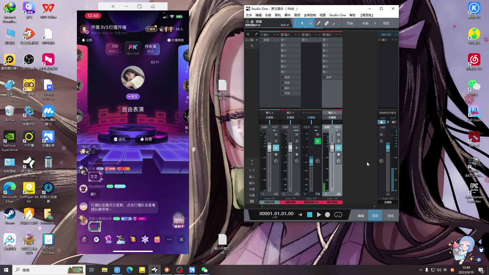Switch to the 混音 tab
The width and height of the screenshot is (489, 275).
point(375,216)
